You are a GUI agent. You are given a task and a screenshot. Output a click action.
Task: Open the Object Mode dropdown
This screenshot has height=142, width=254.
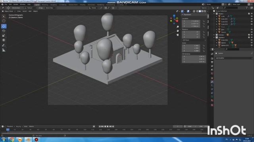9,11
